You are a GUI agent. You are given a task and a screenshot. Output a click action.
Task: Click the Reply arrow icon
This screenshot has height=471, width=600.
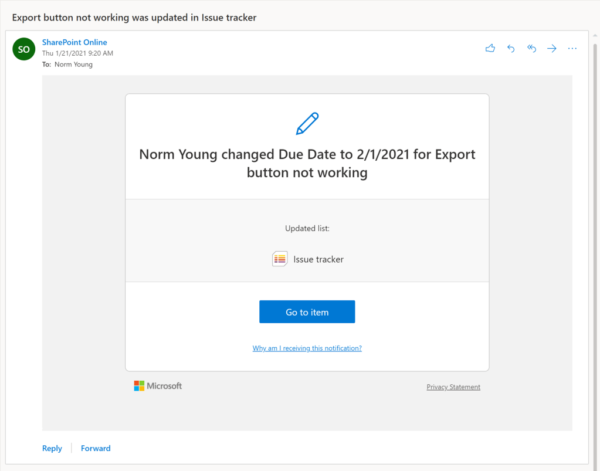coord(511,49)
